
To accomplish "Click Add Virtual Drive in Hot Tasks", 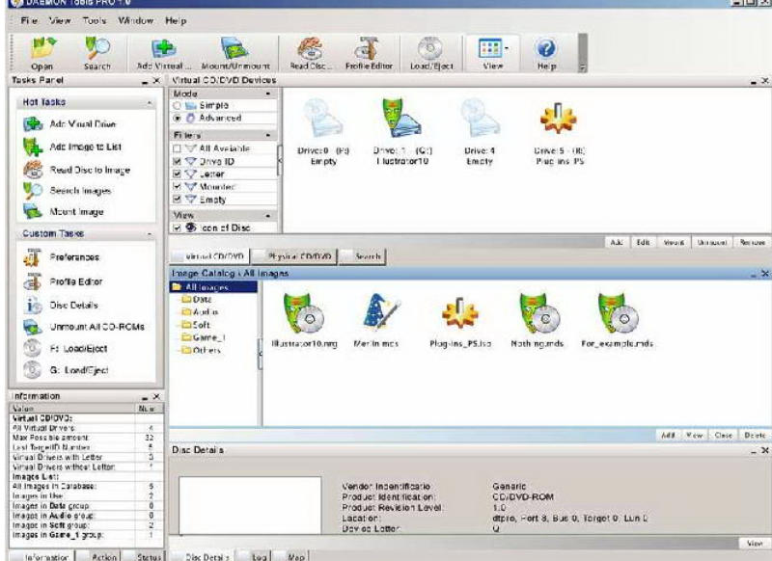I will pyautogui.click(x=69, y=124).
